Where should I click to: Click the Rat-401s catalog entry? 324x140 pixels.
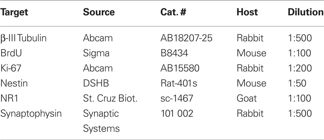click(x=179, y=83)
